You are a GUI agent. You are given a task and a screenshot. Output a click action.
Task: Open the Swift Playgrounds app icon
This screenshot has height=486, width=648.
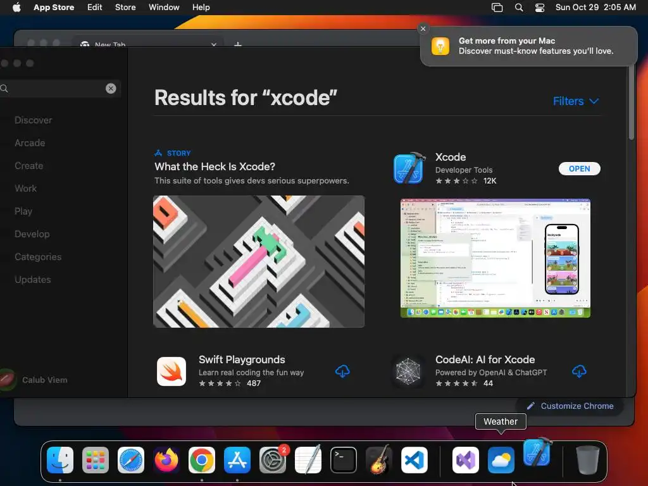coord(171,371)
